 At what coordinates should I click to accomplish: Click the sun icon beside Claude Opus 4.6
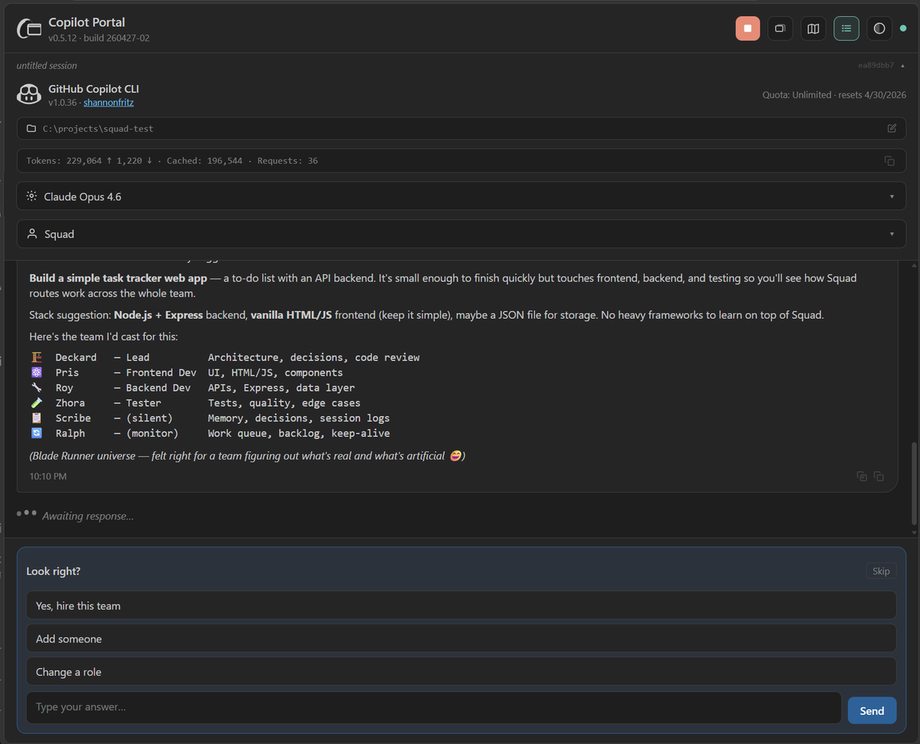pos(31,196)
